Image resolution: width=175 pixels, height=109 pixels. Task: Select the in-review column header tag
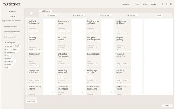pos(105,15)
